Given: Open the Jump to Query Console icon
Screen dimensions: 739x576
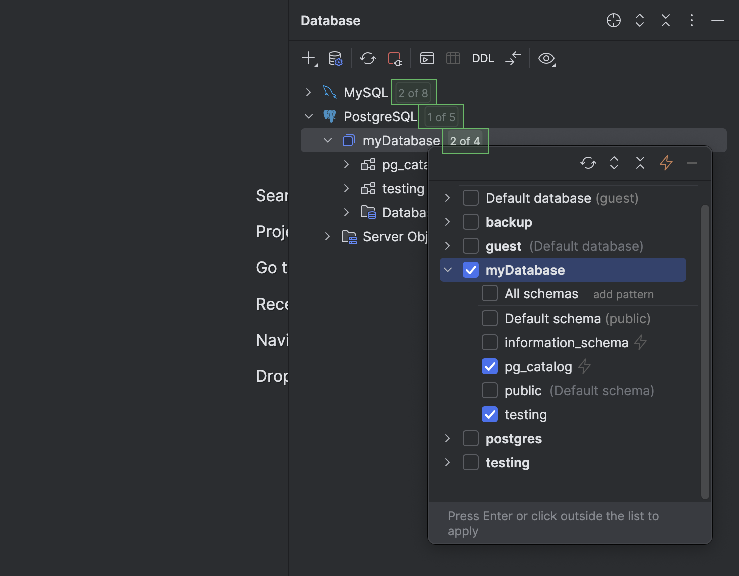Looking at the screenshot, I should (427, 58).
